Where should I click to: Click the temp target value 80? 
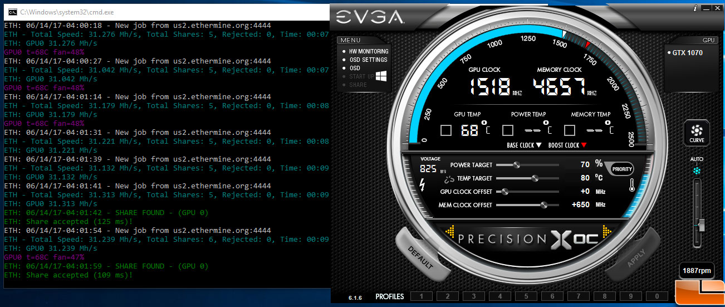pos(585,178)
